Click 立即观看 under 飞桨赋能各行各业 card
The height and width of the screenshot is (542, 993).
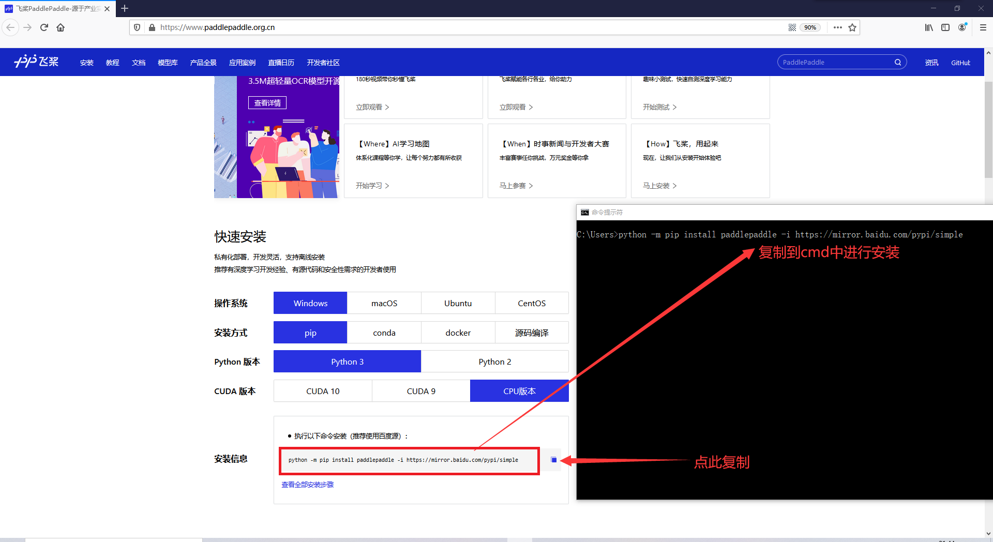[516, 107]
